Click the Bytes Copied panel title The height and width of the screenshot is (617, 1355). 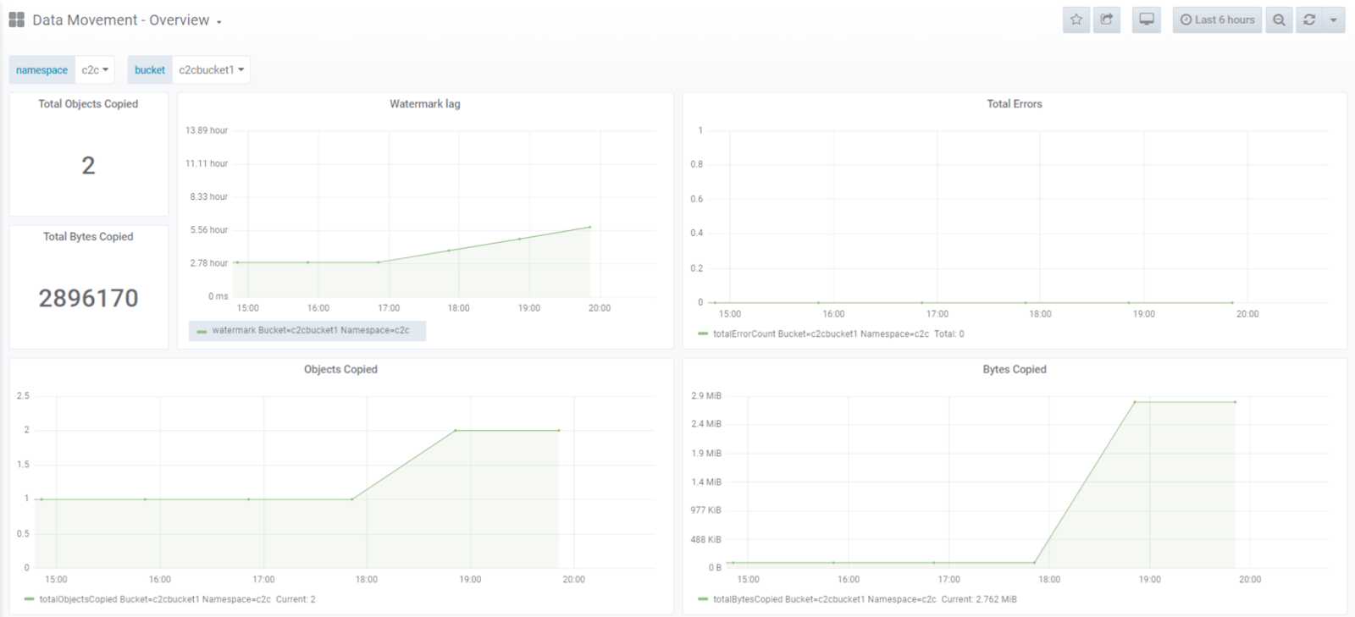tap(1014, 370)
